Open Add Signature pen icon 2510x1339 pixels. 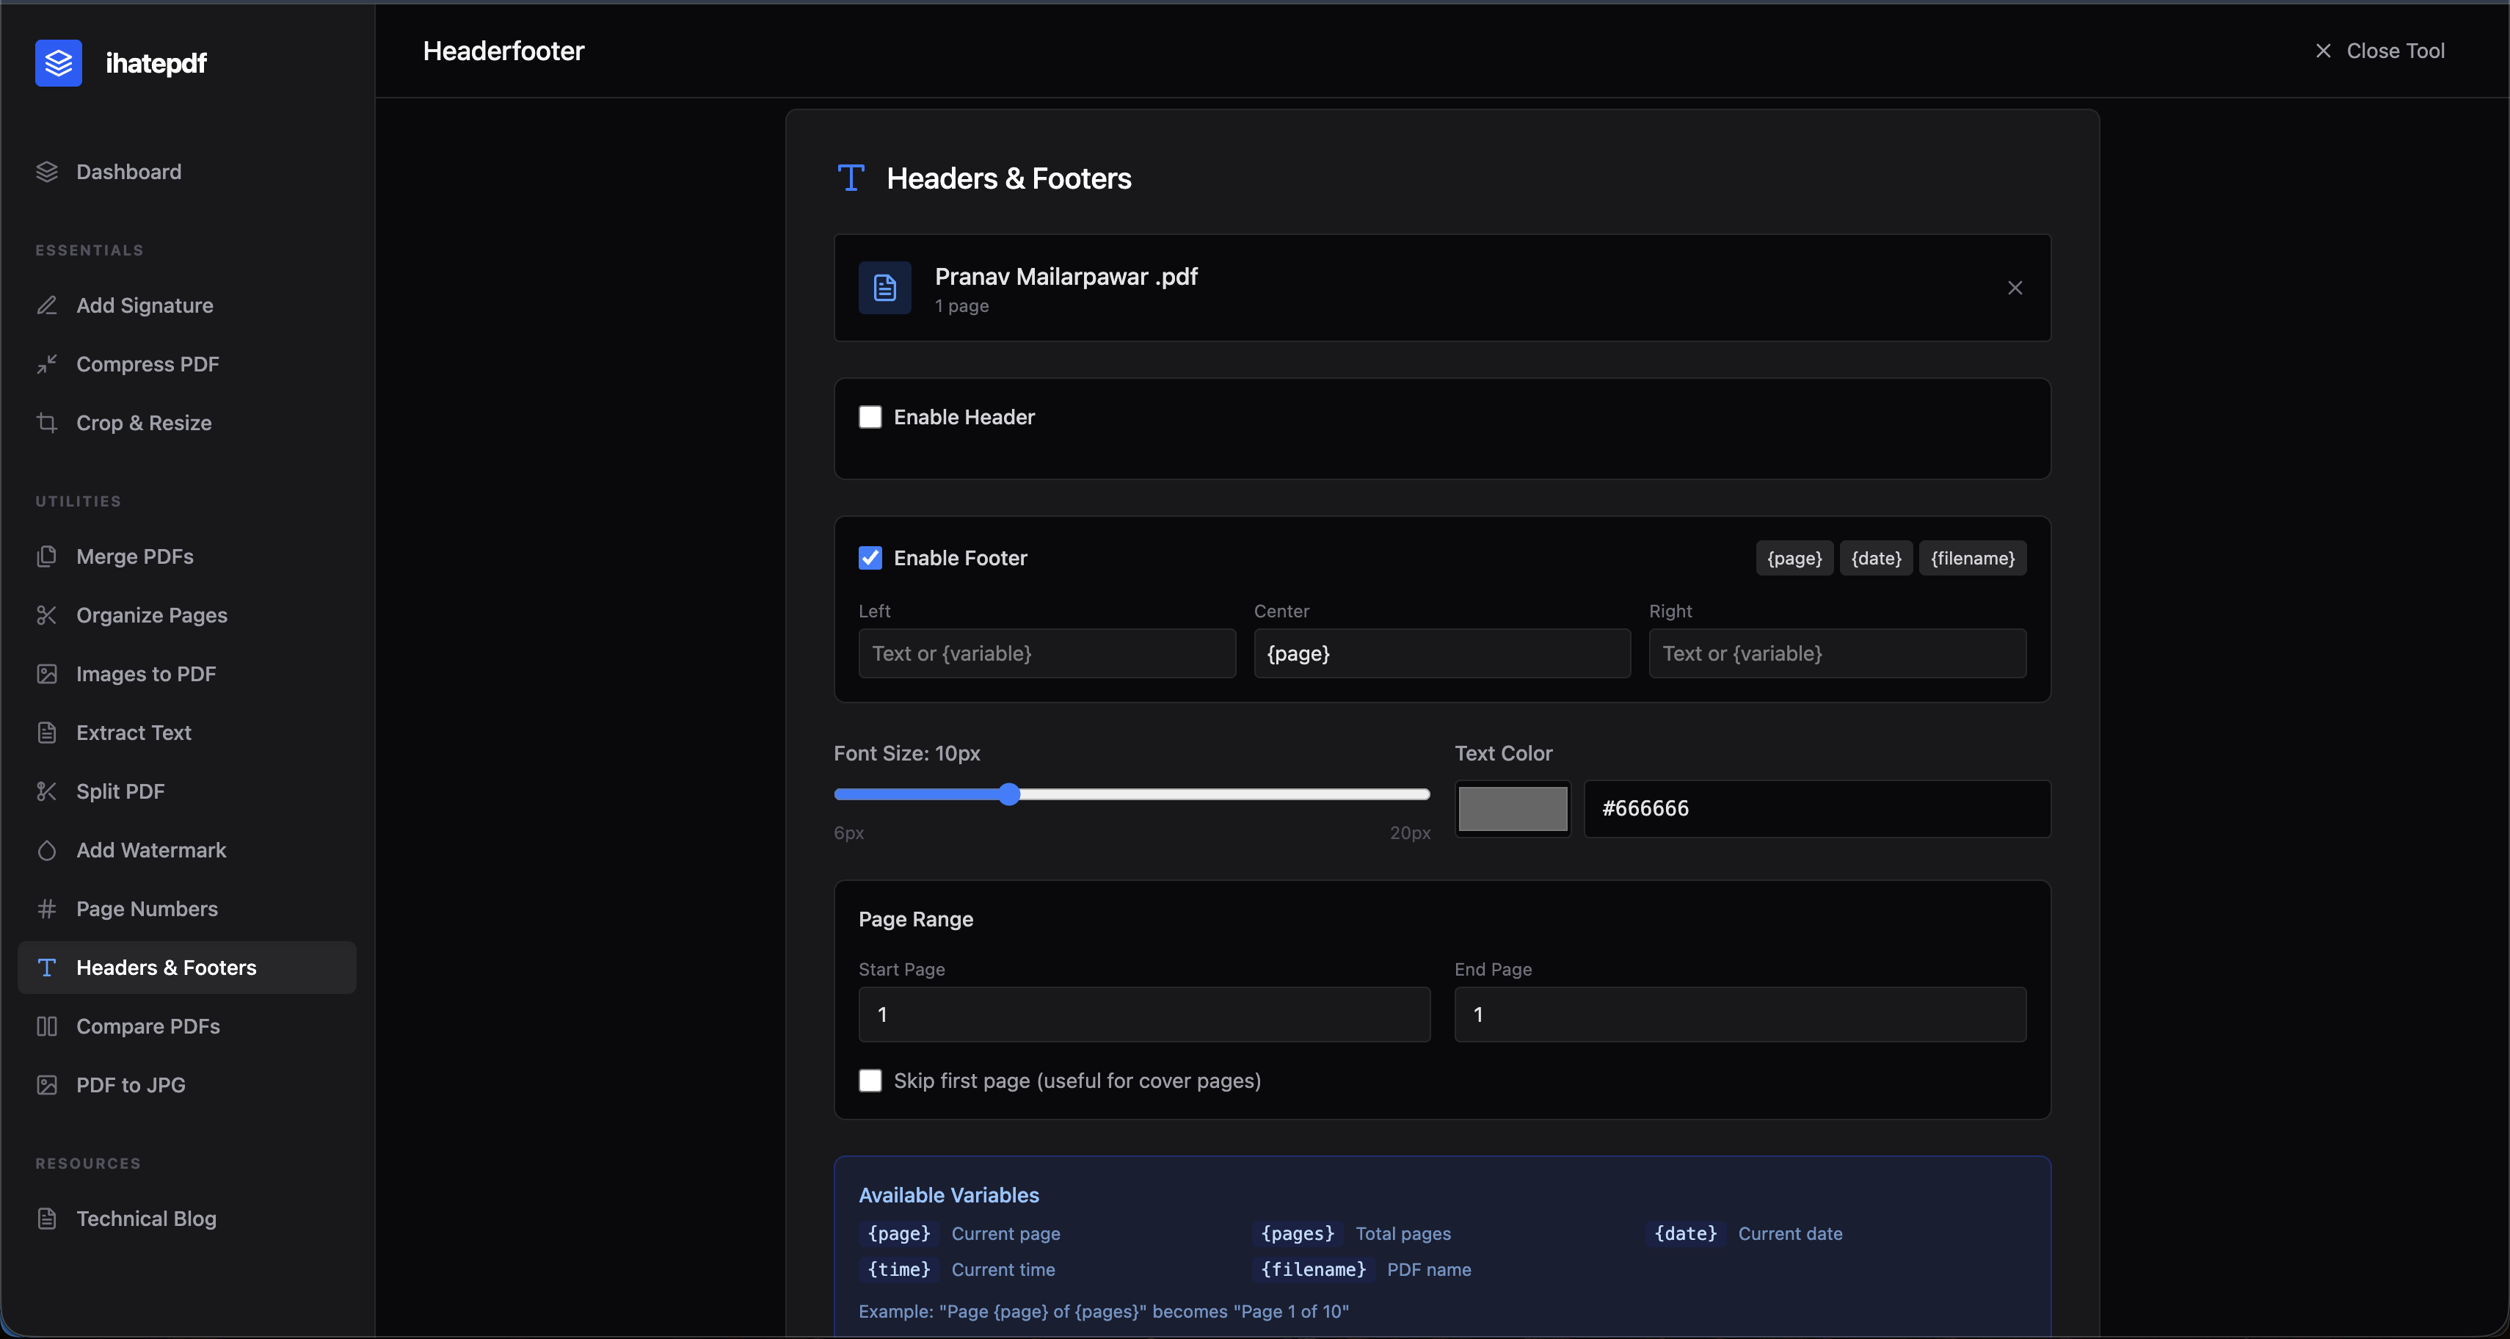(47, 305)
